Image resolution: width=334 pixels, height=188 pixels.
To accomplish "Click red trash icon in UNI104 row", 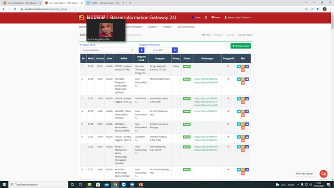I will click(243, 140).
